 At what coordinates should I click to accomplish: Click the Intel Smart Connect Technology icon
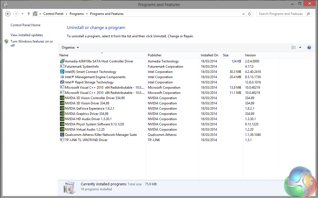[62, 72]
